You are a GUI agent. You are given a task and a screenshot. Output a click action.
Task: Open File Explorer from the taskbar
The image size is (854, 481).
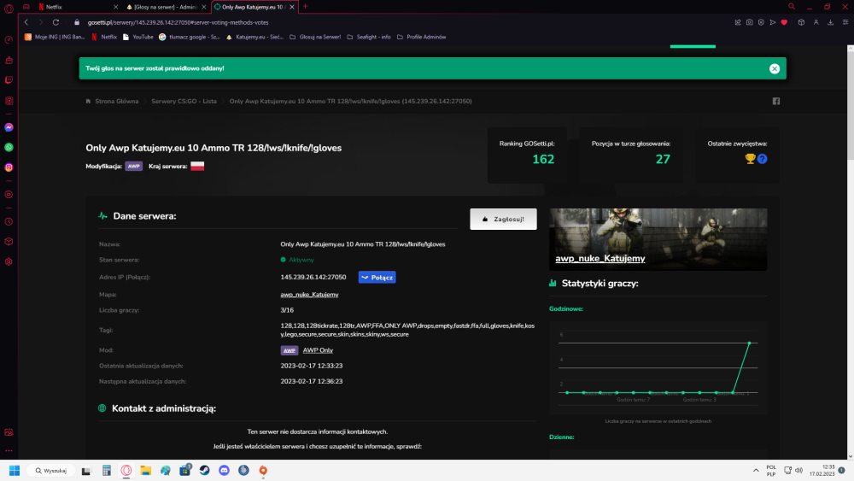point(145,470)
